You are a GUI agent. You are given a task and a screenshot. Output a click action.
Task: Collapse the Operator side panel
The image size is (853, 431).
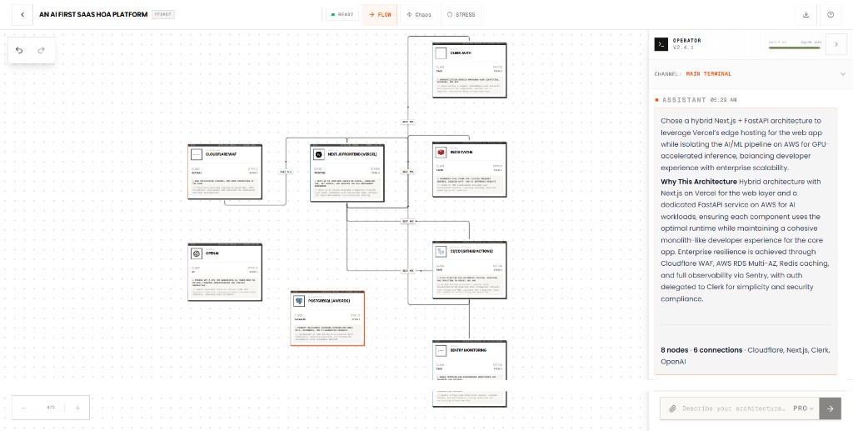(x=836, y=45)
